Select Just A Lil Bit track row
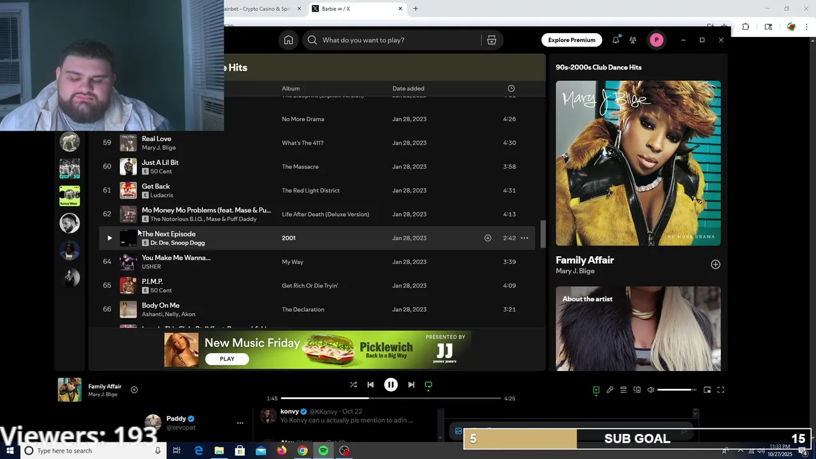816x459 pixels. (x=317, y=166)
